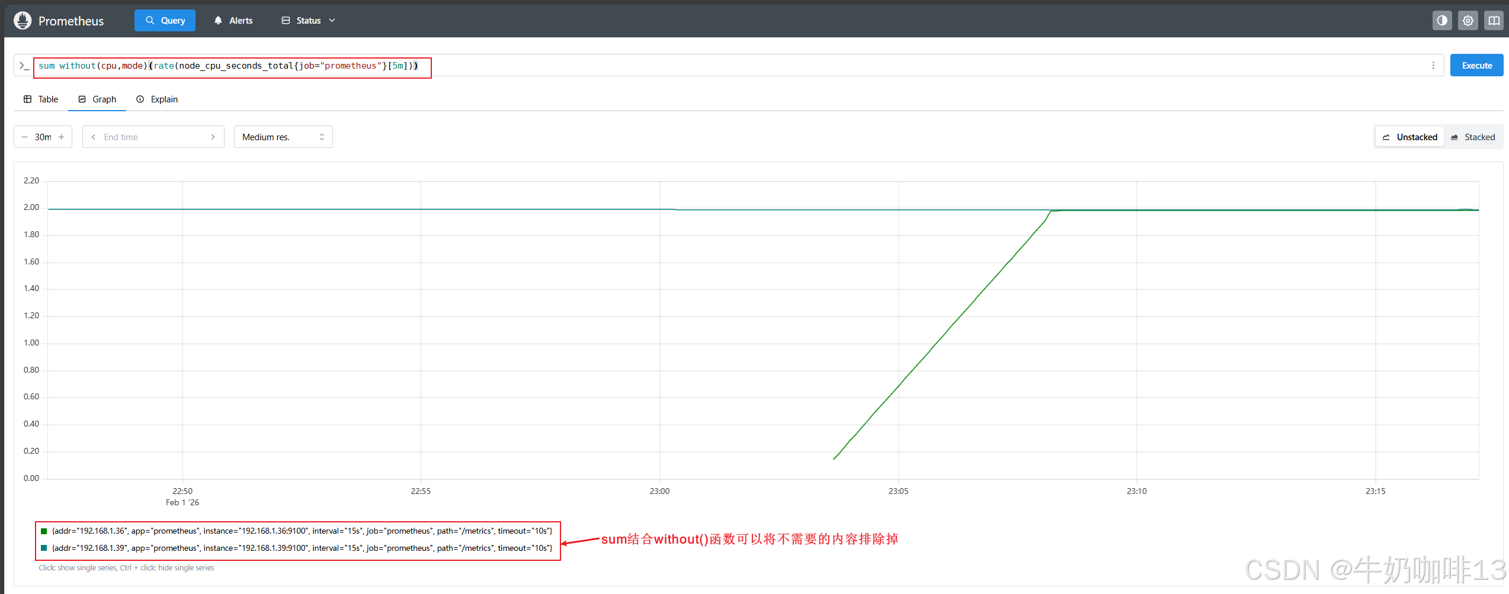This screenshot has height=594, width=1509.
Task: Click the Prometheus flame logo
Action: coord(23,21)
